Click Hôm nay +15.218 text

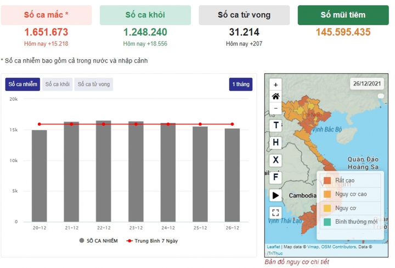pos(46,44)
